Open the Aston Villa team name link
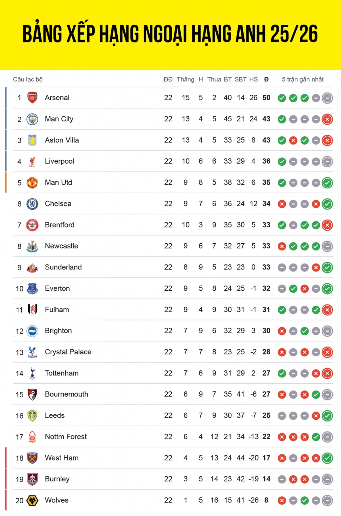The width and height of the screenshot is (341, 516). point(62,140)
